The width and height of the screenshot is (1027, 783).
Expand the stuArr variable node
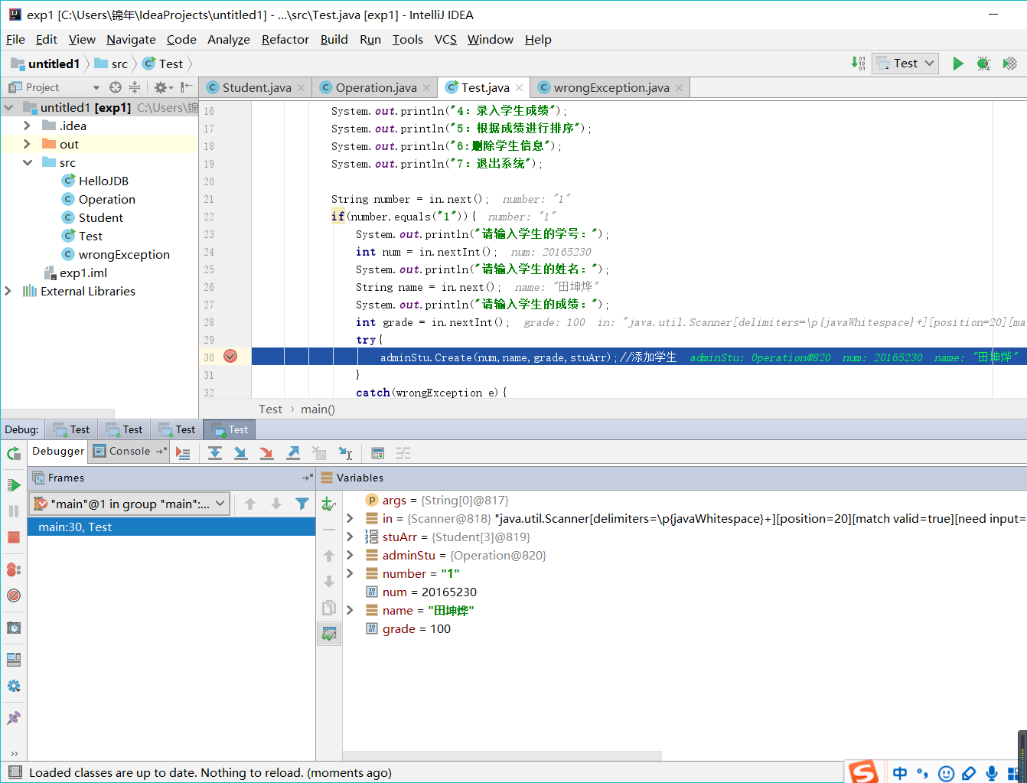(350, 537)
